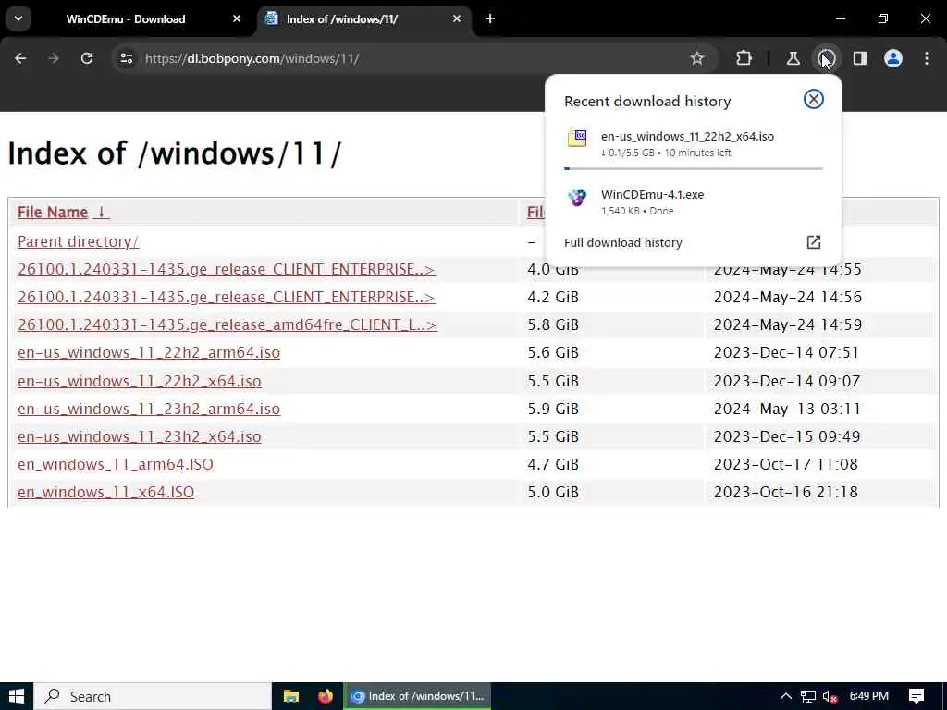Viewport: 947px width, 710px height.
Task: Click the date 2024-May-13 03:11
Action: pyautogui.click(x=787, y=409)
